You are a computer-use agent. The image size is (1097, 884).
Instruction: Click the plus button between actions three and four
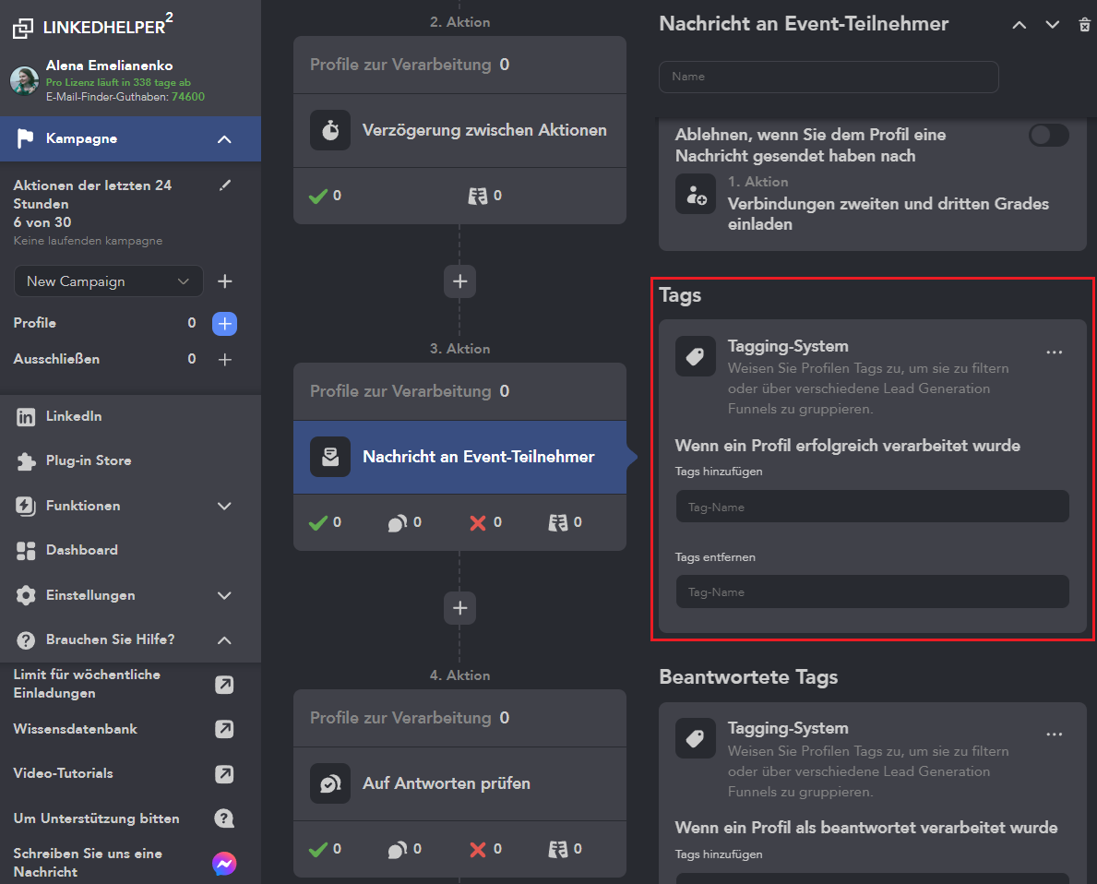pyautogui.click(x=459, y=607)
